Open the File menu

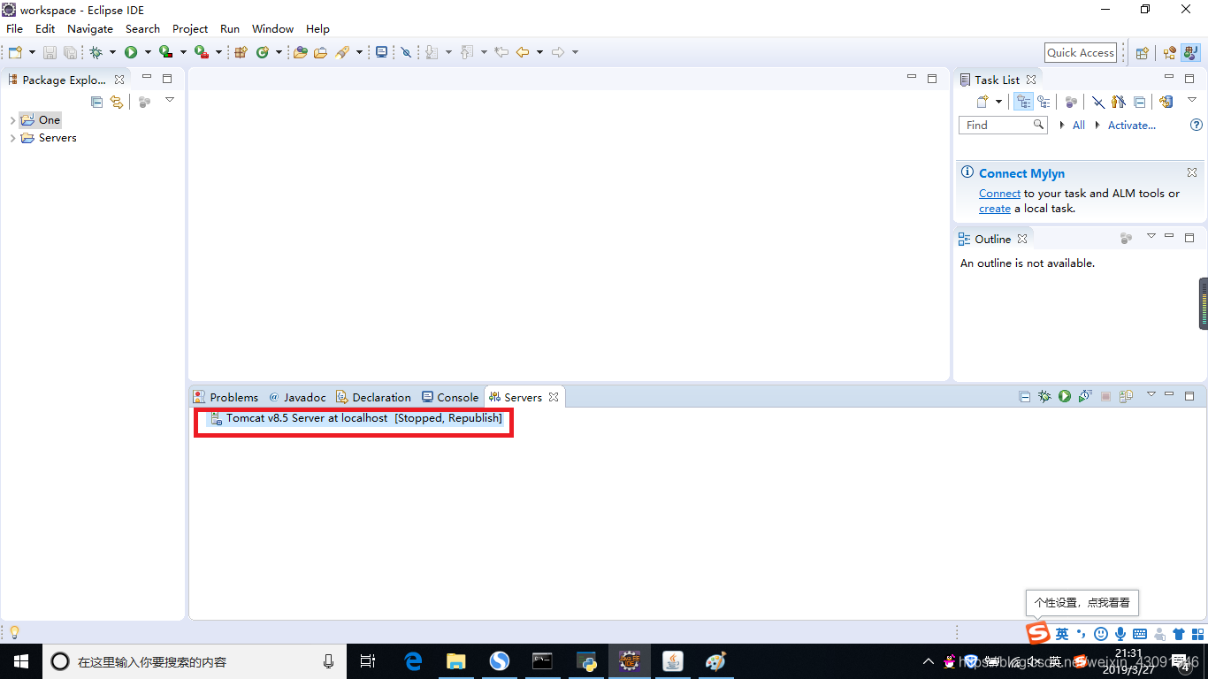pyautogui.click(x=15, y=28)
